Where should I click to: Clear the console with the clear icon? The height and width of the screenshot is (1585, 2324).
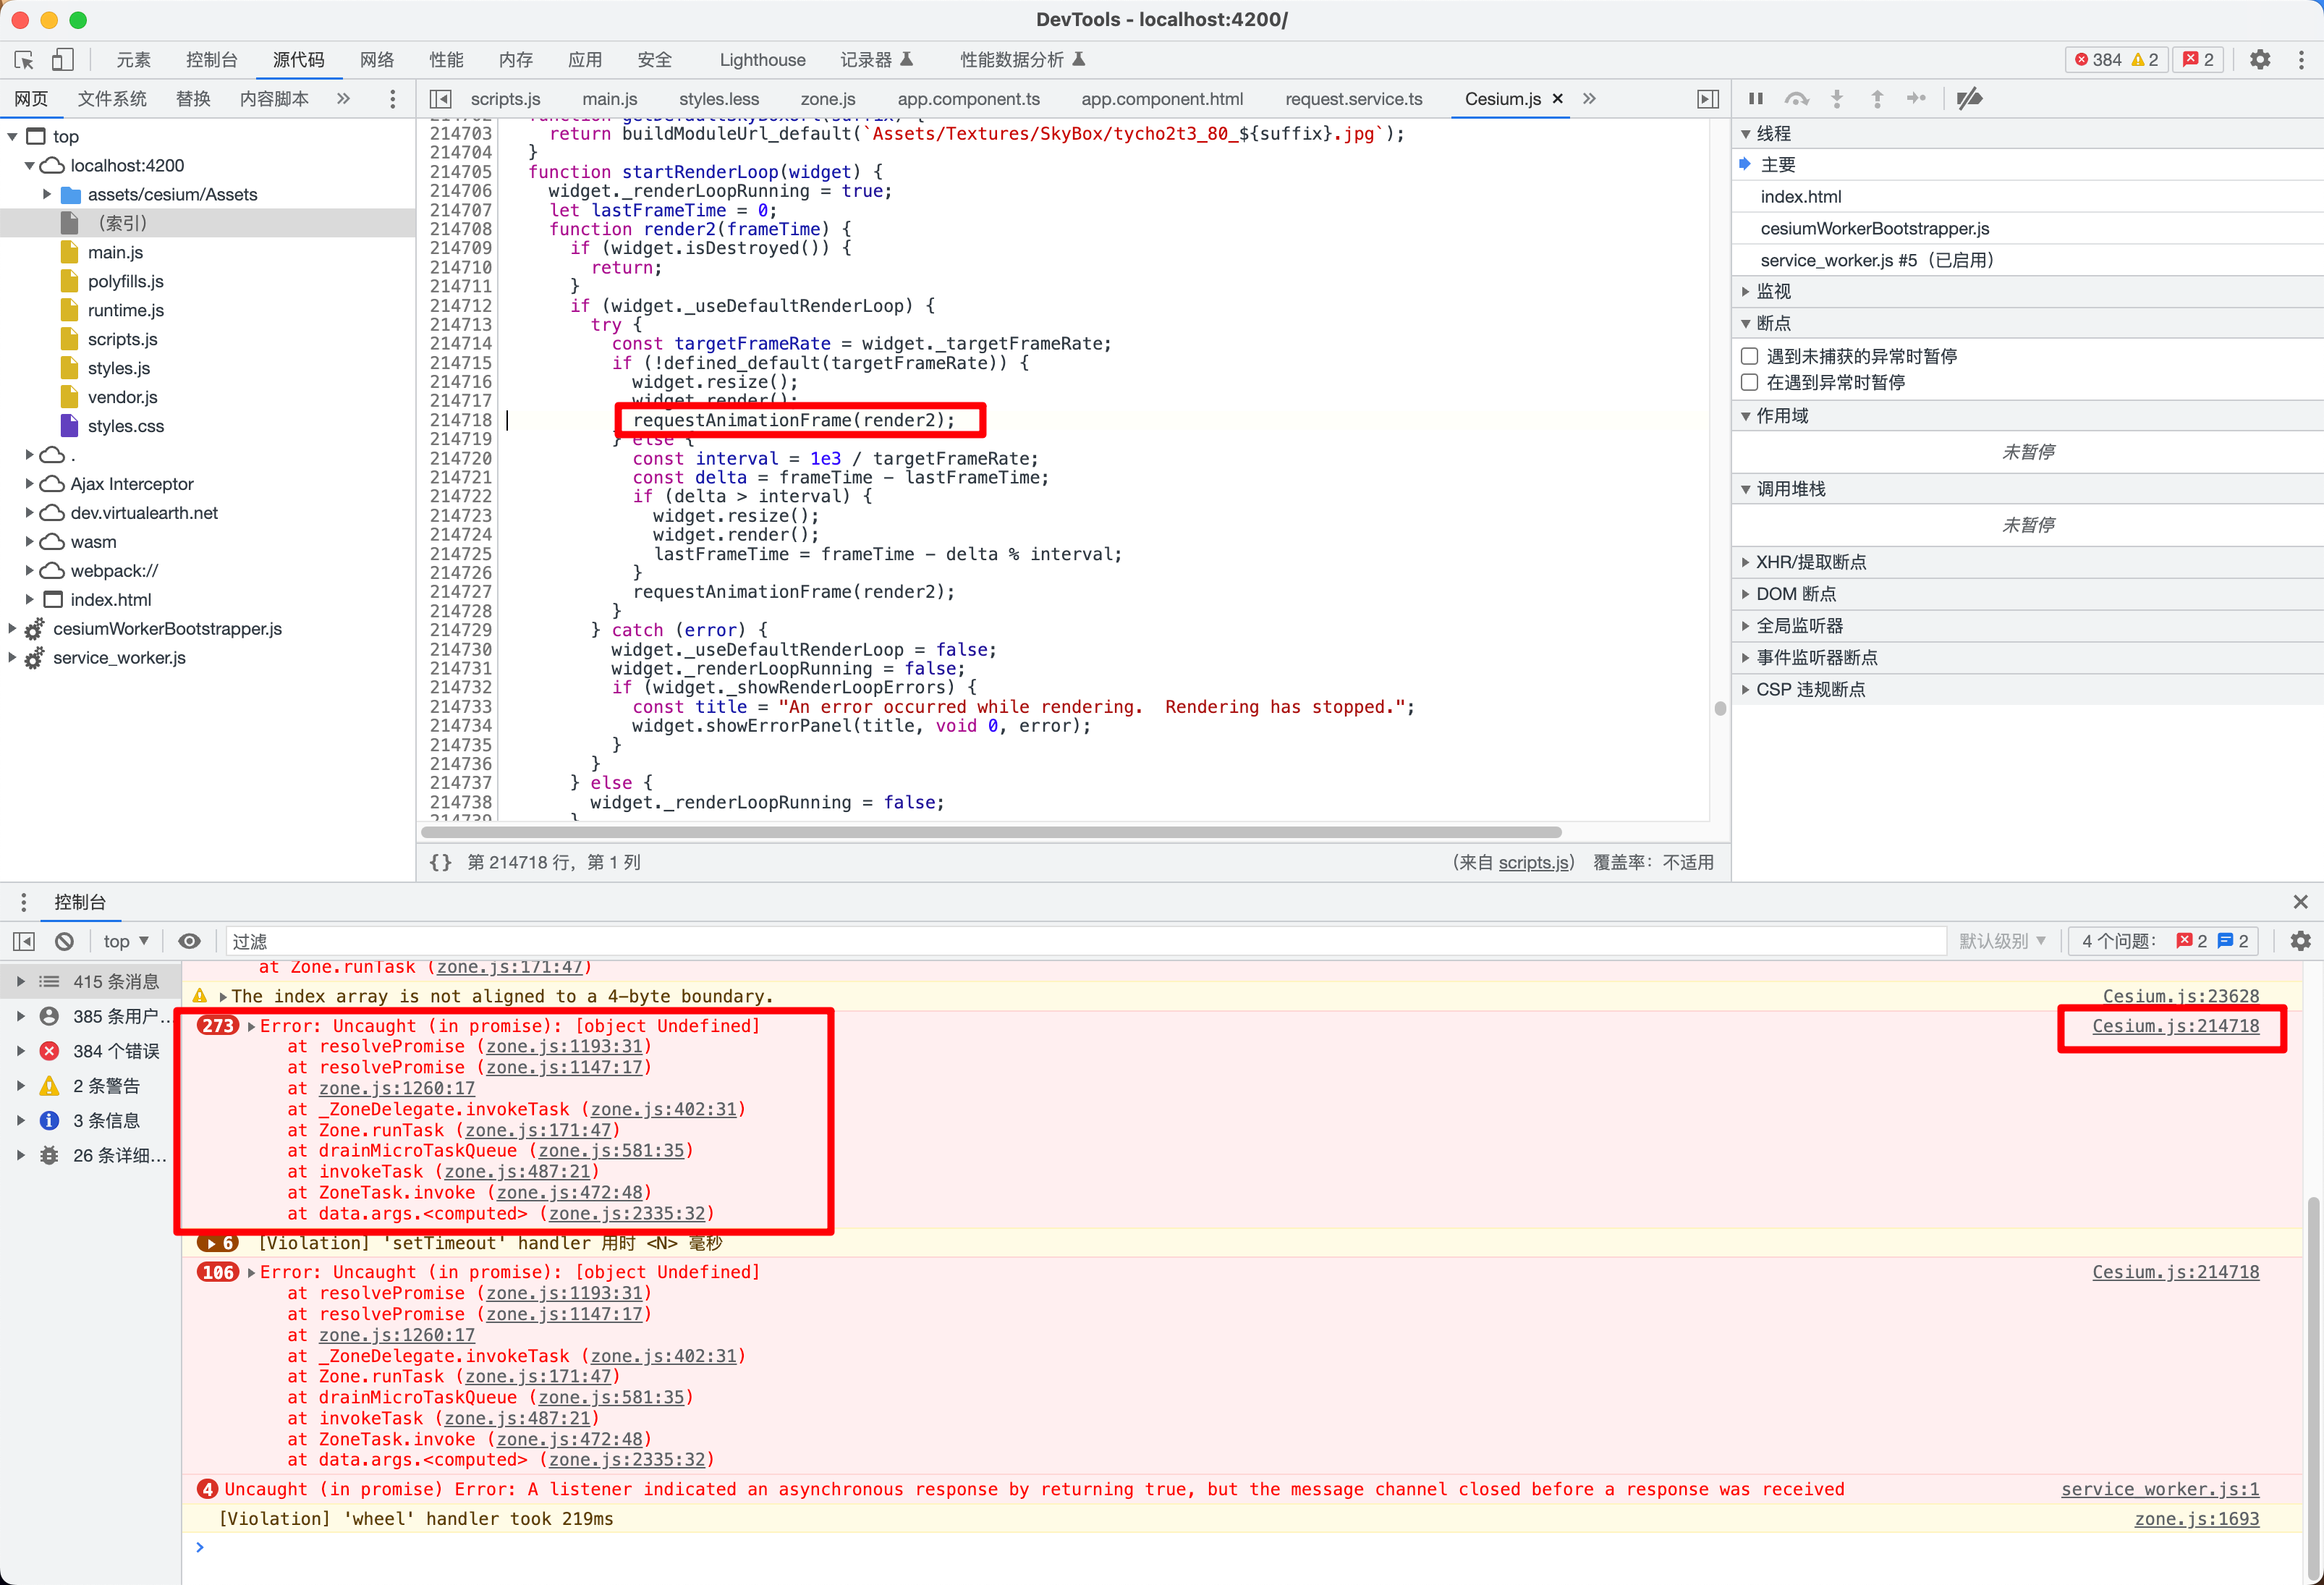pos(64,941)
